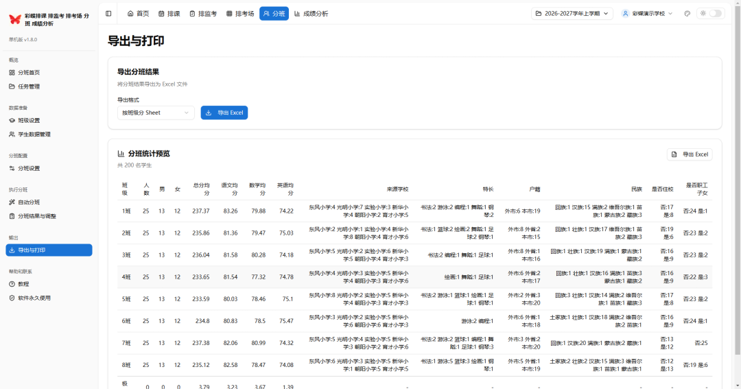741x389 pixels.
Task: Go to 学生数据管理 sidebar item
Action: pos(49,134)
